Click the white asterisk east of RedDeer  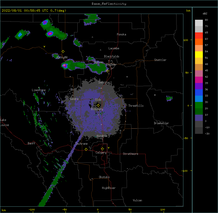click(x=127, y=77)
